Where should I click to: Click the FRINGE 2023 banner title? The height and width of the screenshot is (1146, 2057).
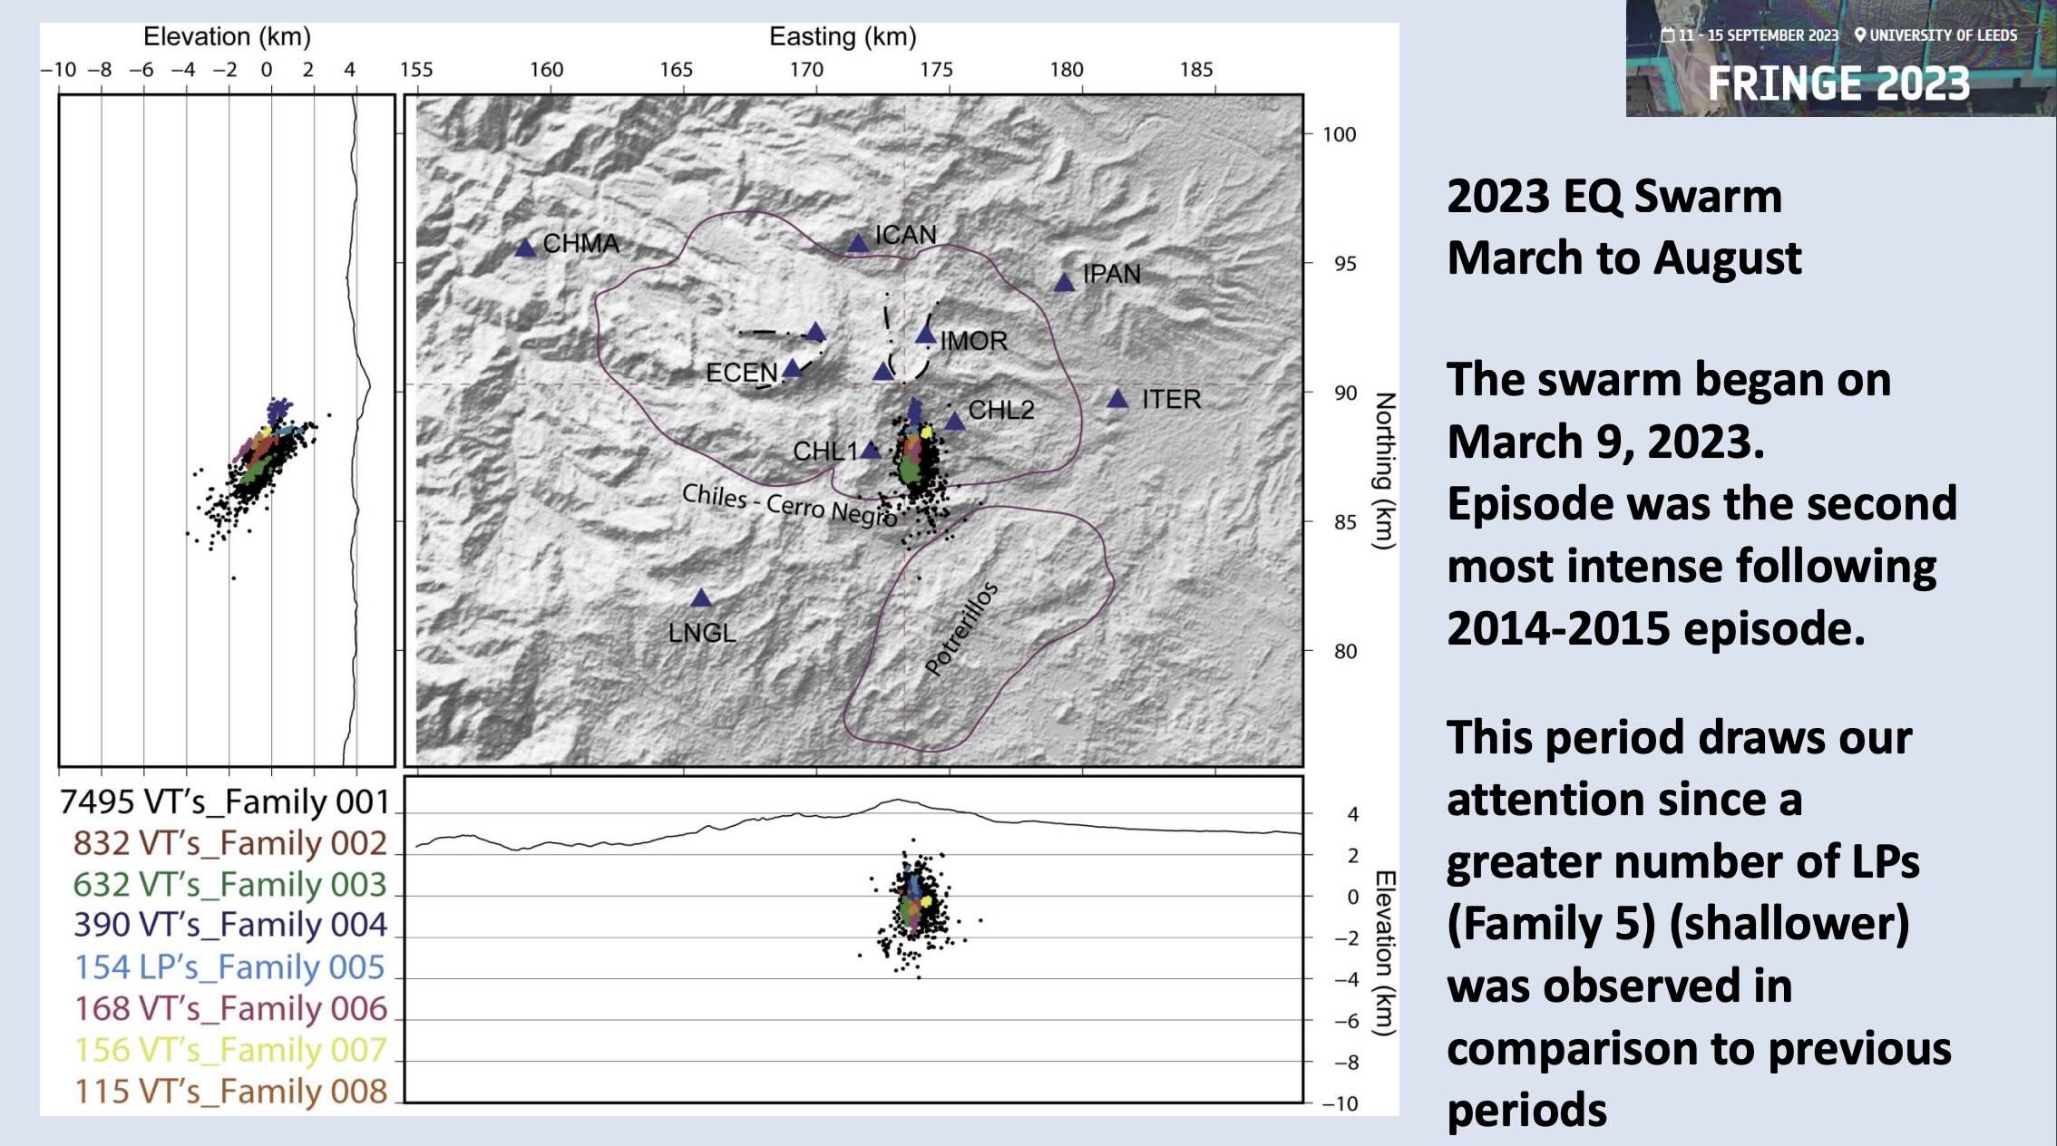1838,84
